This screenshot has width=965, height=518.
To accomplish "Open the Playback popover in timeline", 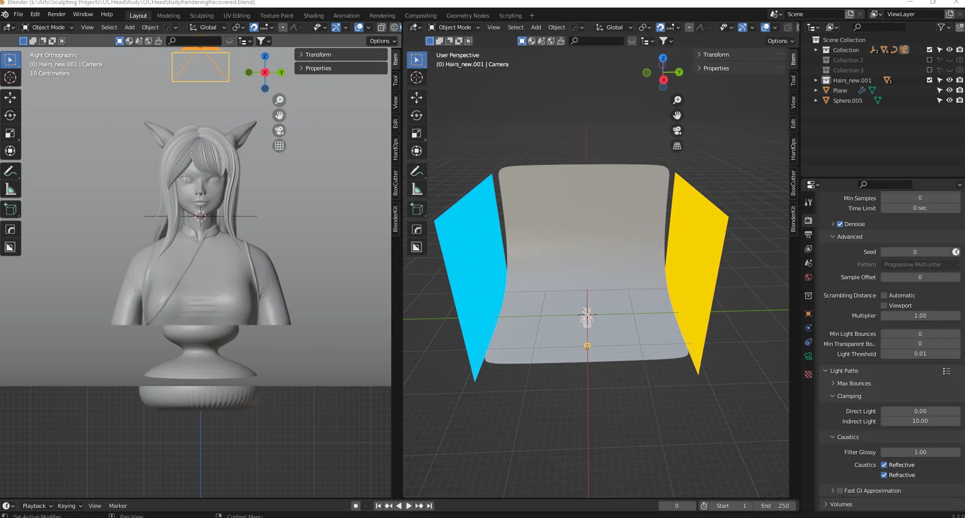I will click(37, 506).
